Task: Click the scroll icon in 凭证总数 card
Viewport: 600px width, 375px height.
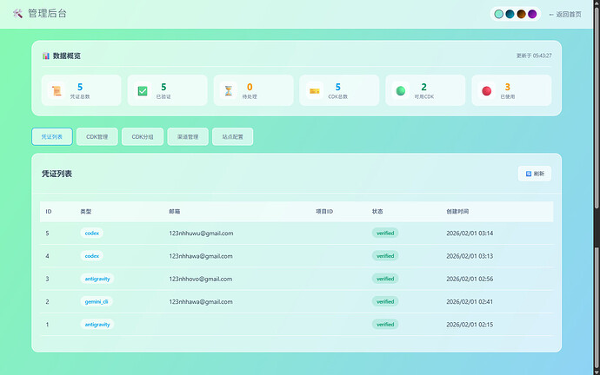Action: pos(57,91)
